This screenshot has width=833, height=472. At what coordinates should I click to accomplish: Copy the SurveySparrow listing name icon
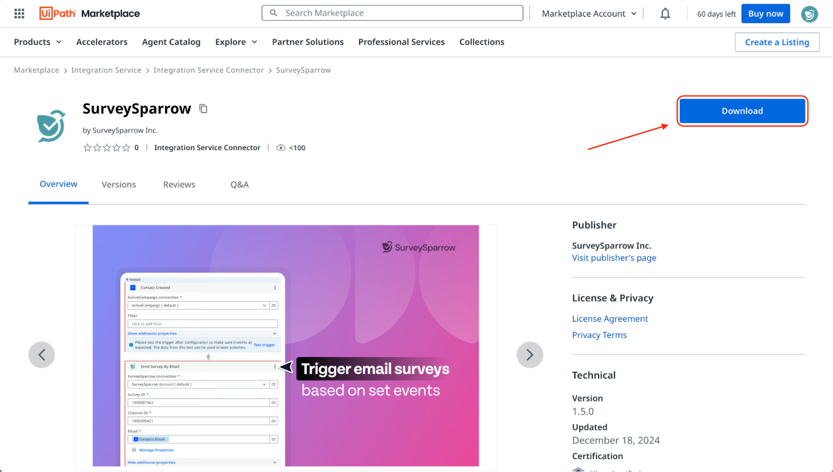[x=204, y=109]
